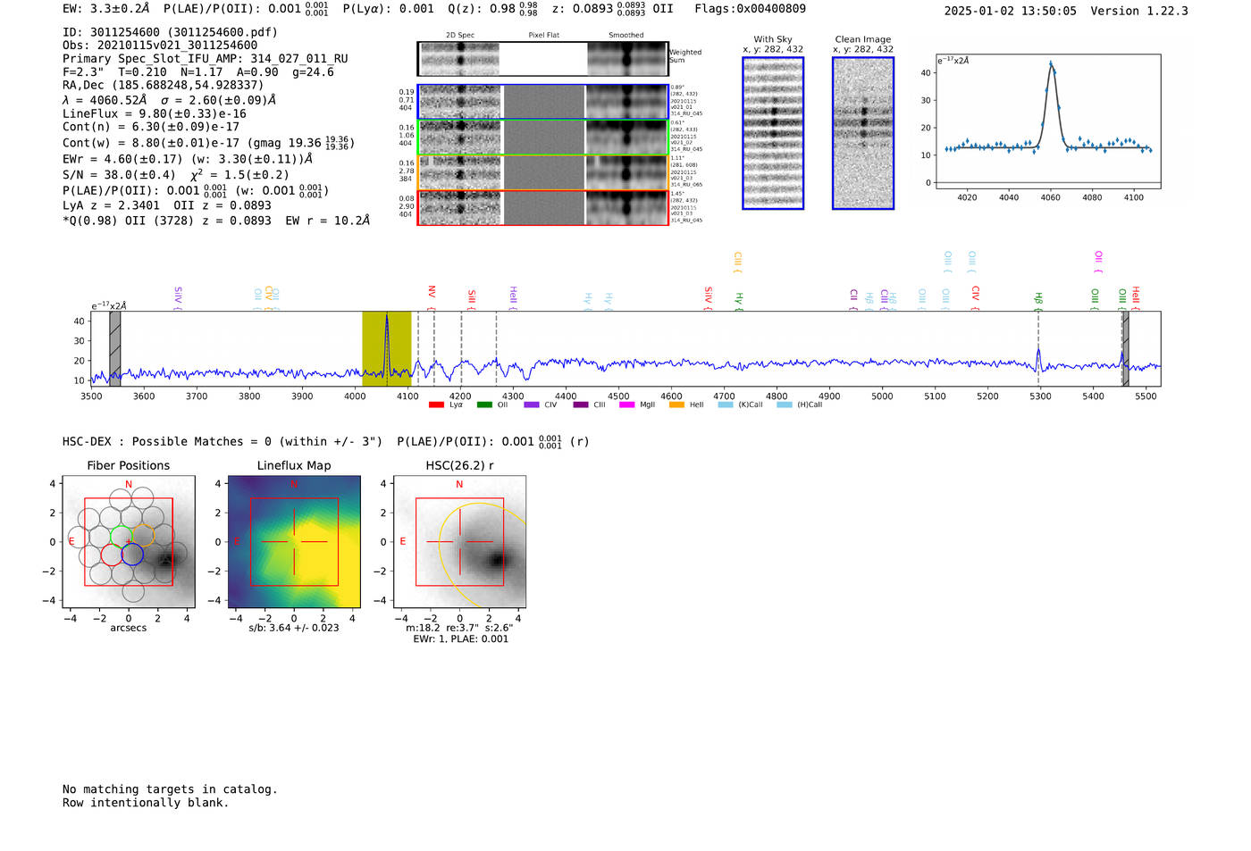Click the yellow highlighted emission line region

pyautogui.click(x=386, y=348)
